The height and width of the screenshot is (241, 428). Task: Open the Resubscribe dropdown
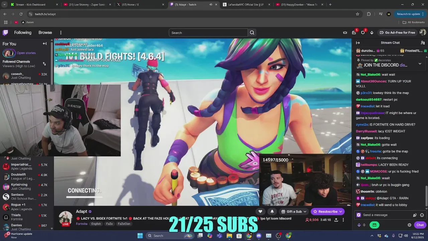(328, 212)
